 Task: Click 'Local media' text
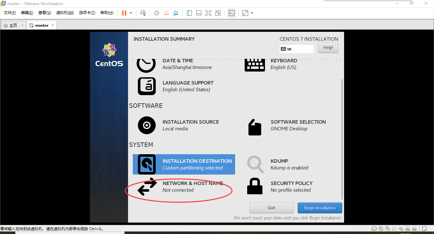coord(175,129)
